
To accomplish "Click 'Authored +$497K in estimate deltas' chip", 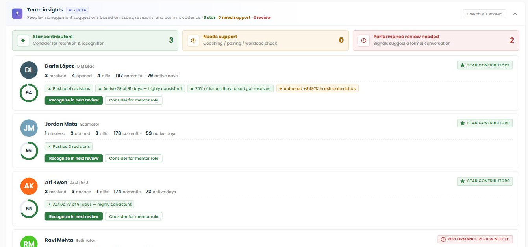I will 317,88.
